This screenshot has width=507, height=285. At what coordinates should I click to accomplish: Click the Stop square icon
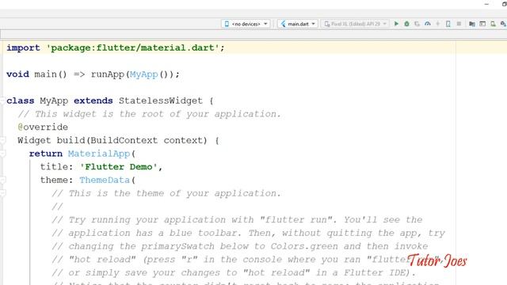click(459, 24)
